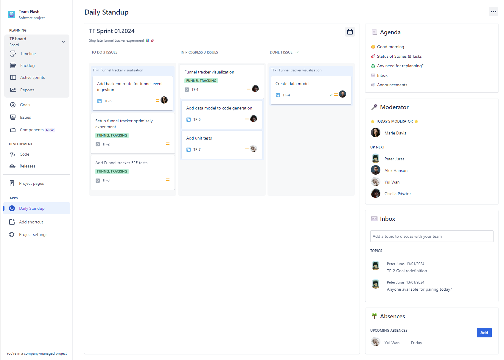Click the Add absence button

click(484, 333)
